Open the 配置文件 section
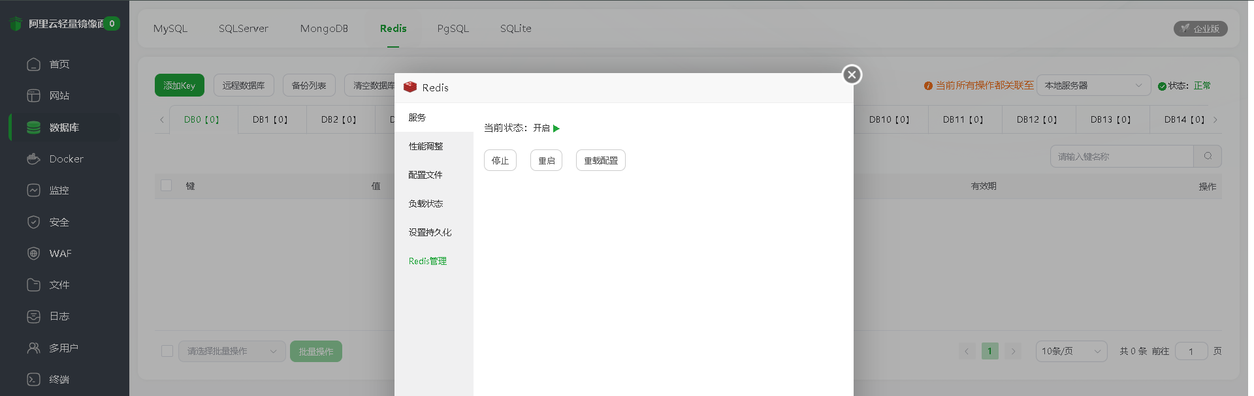Image resolution: width=1254 pixels, height=396 pixels. point(434,175)
